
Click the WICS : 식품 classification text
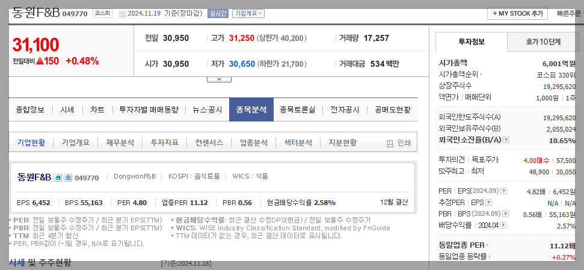[250, 176]
